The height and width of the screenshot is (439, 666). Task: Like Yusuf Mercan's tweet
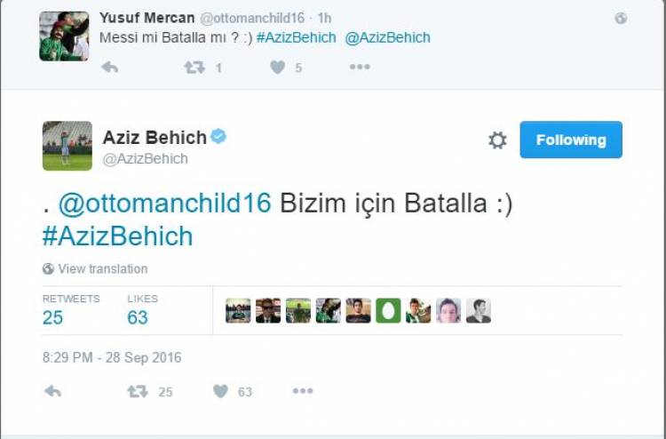tap(277, 68)
